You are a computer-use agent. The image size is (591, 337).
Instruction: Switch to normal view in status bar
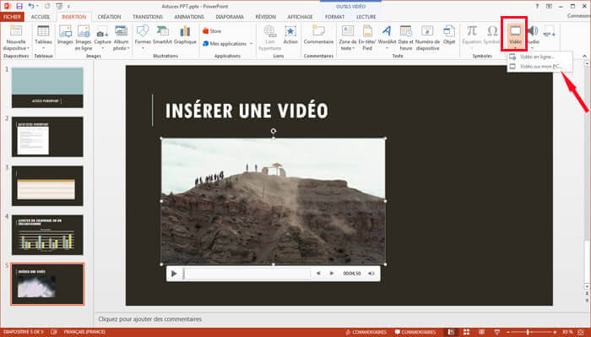451,332
